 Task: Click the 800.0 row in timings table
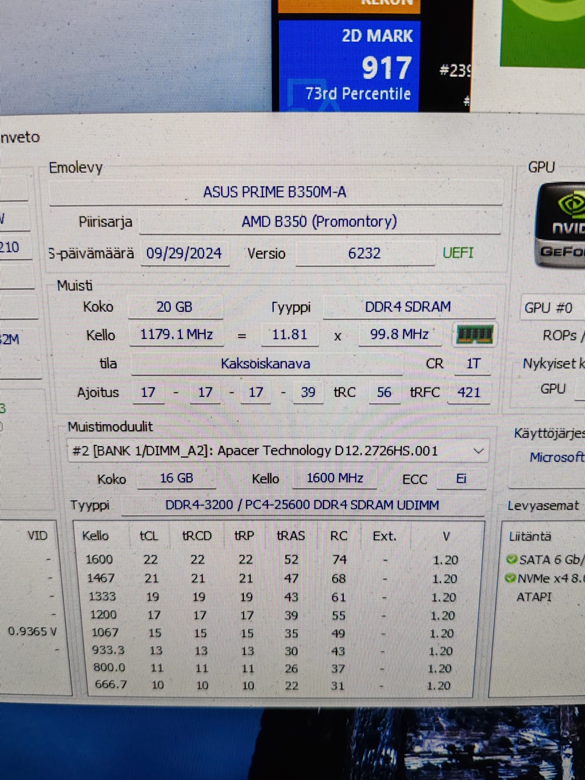[272, 668]
